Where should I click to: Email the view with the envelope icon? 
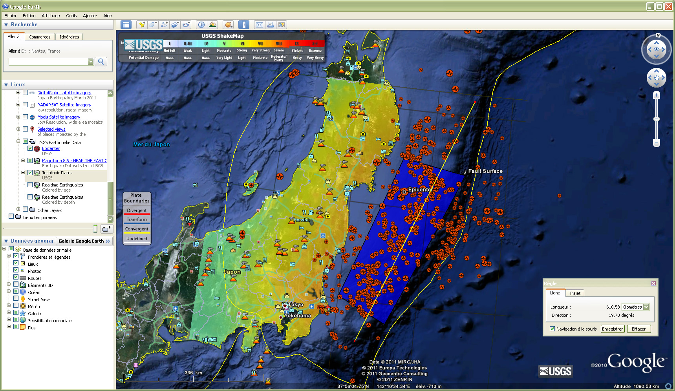point(260,25)
